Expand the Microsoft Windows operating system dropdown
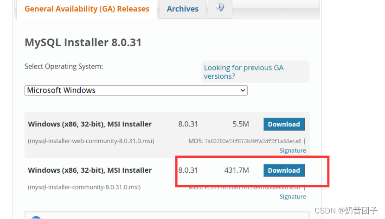The image size is (385, 219). [136, 90]
